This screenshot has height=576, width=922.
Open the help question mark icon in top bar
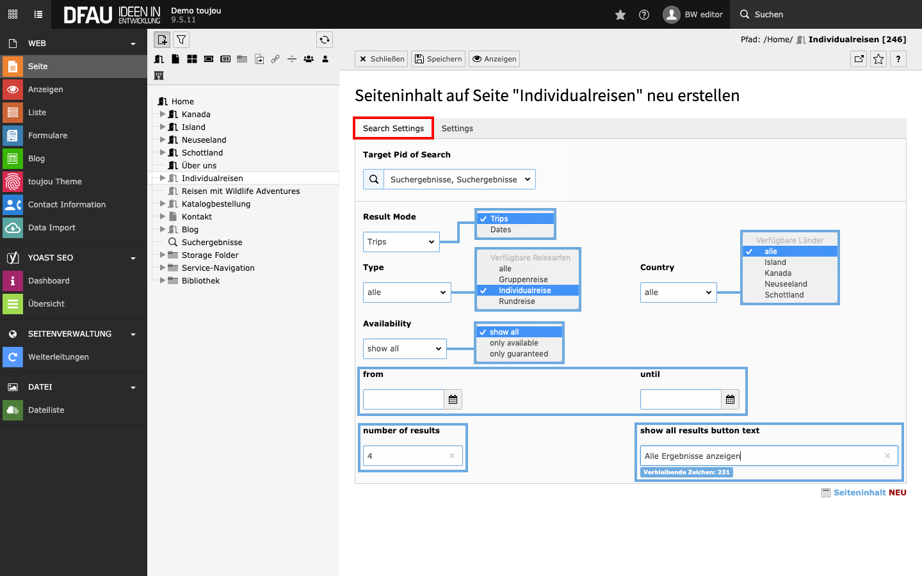tap(644, 15)
